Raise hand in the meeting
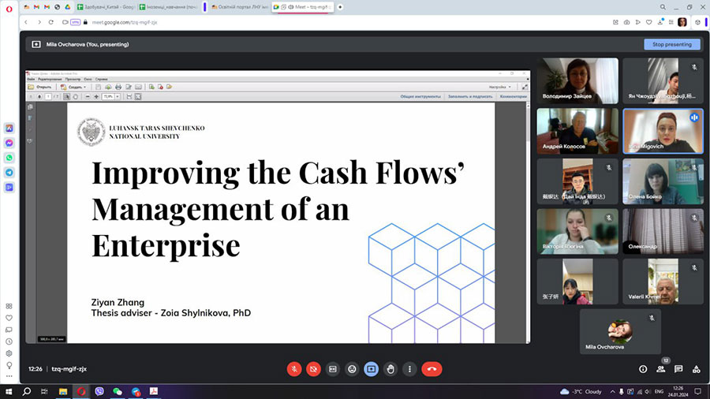This screenshot has width=710, height=399. click(390, 368)
